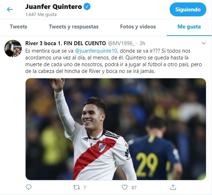Toggle the Siguiendo follow button

point(188,10)
